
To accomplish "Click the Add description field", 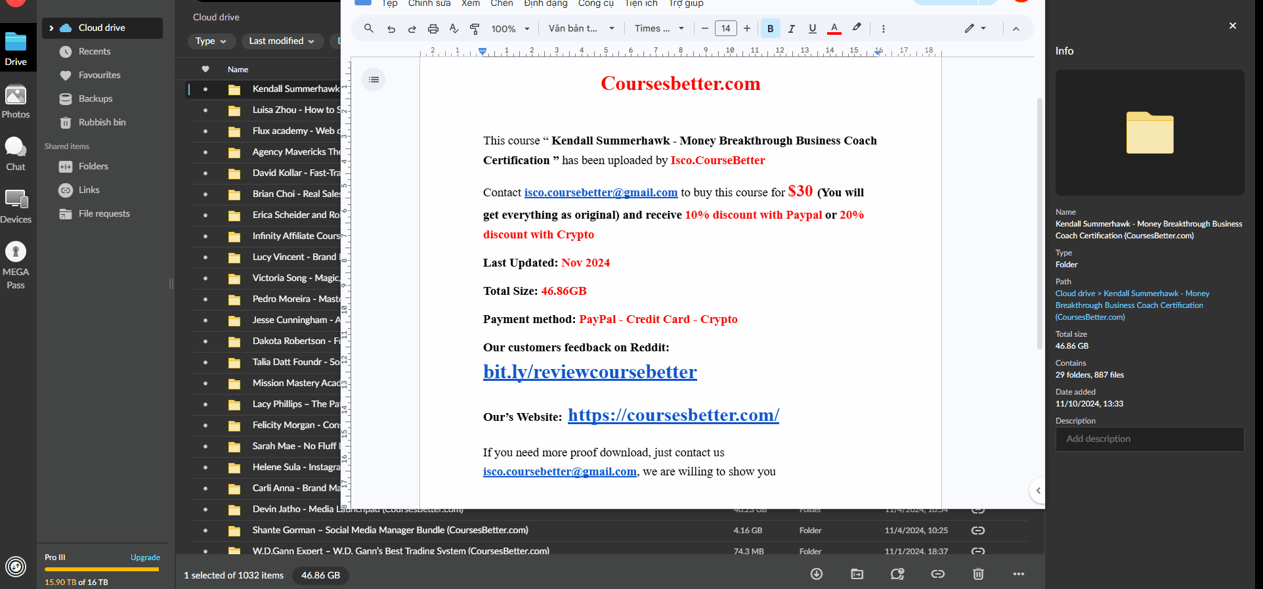I will pyautogui.click(x=1149, y=439).
